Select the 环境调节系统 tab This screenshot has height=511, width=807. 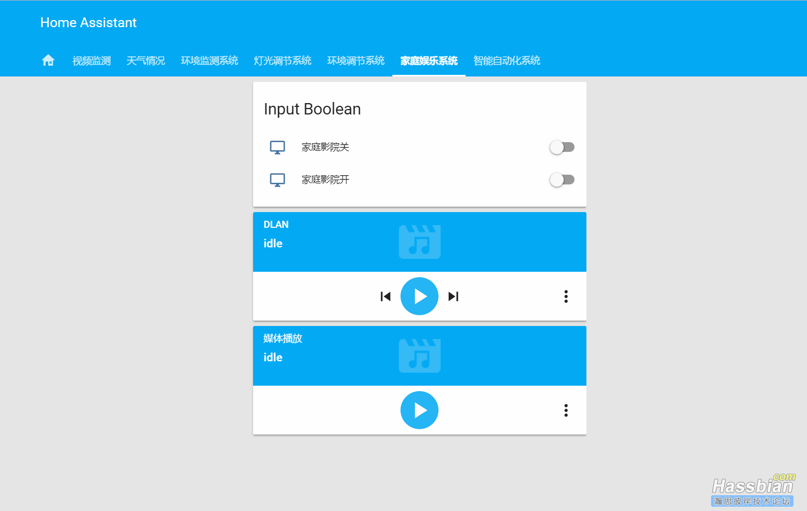pos(356,61)
